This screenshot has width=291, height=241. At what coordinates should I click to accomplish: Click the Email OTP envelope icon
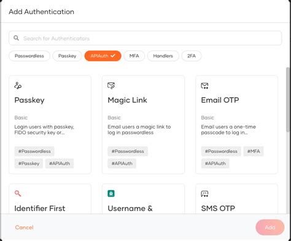click(x=204, y=85)
